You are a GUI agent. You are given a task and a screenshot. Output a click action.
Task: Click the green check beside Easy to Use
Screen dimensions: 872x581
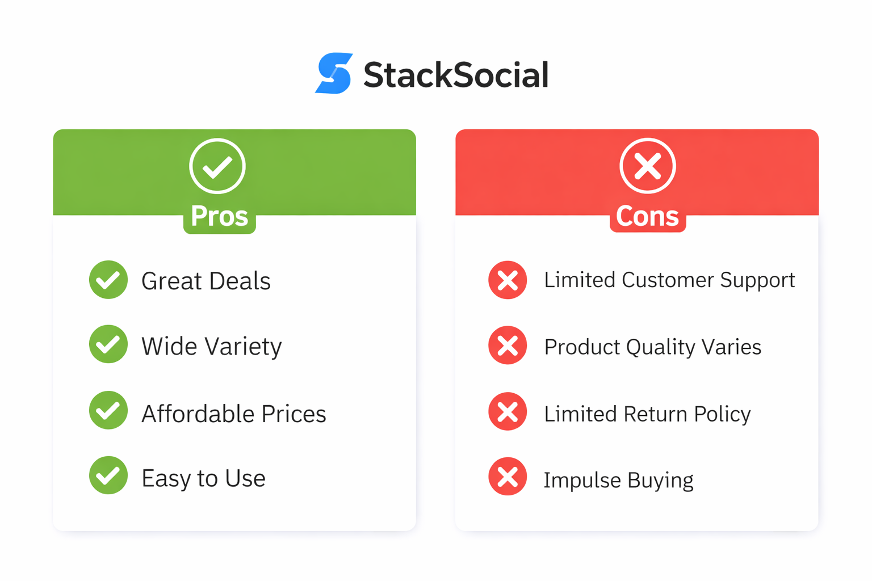coord(108,475)
